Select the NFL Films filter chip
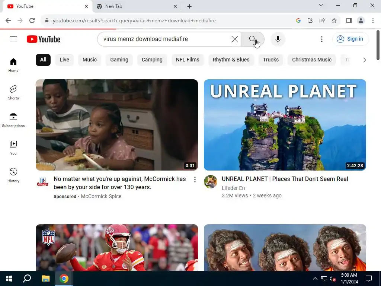 (x=188, y=60)
